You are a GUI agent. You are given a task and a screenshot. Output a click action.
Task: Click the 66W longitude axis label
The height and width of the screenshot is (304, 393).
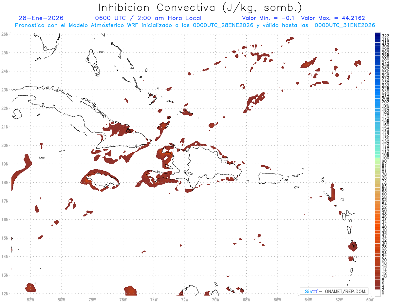click(x=277, y=299)
